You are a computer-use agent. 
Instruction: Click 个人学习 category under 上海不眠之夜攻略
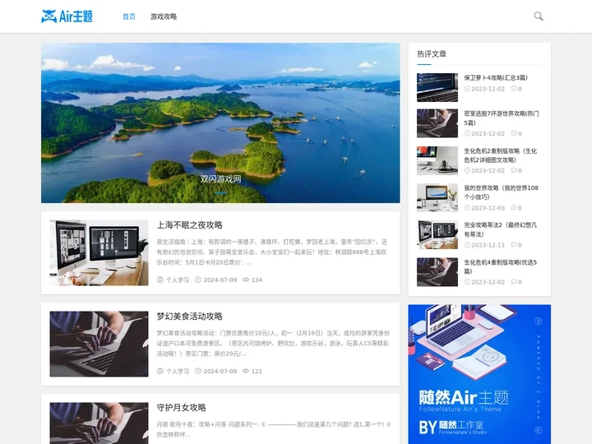coord(178,280)
